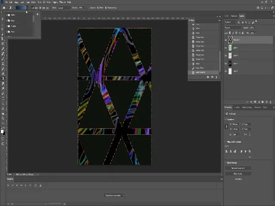Toggle visibility of the black thumbnail fourth layer
This screenshot has height=206, width=275.
click(x=226, y=64)
